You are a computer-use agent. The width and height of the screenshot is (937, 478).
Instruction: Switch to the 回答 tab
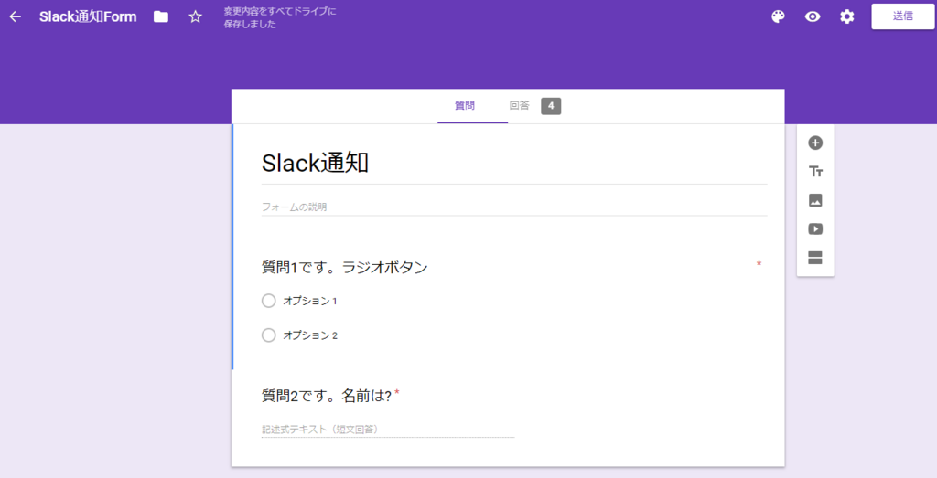pos(520,106)
